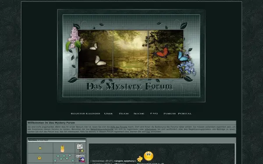This screenshot has width=263, height=164.
Task: Select 'Willkommen im Das Mystery Forum' heading
Action: (x=51, y=123)
